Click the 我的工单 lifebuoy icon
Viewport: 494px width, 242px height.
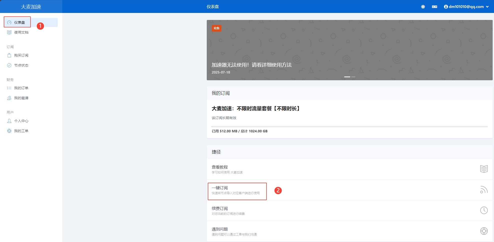[9, 131]
